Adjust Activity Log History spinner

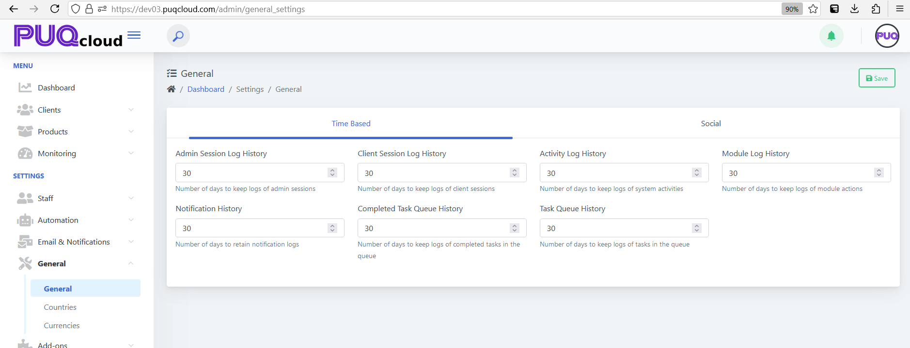[x=697, y=173]
